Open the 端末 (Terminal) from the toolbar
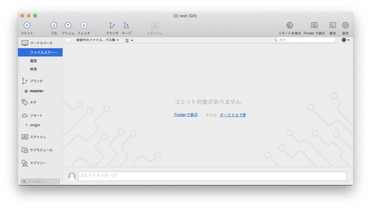Viewport: 371px width, 209px height. point(332,25)
